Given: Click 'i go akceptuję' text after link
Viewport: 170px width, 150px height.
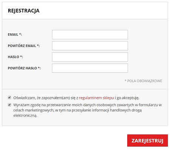Looking at the screenshot, I should pyautogui.click(x=127, y=98).
